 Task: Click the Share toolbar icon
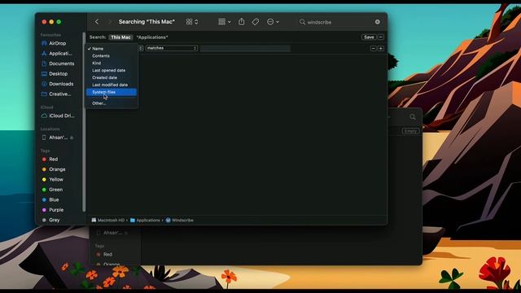coord(242,22)
